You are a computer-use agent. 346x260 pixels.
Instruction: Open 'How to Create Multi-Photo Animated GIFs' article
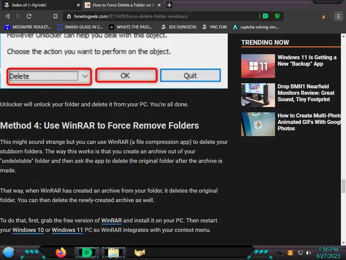tap(309, 122)
